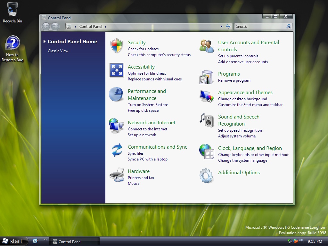Open the Network and Internet globe icon
The image size is (328, 246).
tap(116, 126)
